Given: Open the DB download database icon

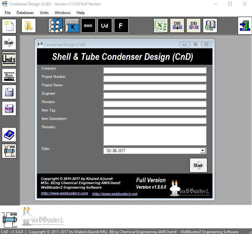Looking at the screenshot, I should pyautogui.click(x=177, y=25).
